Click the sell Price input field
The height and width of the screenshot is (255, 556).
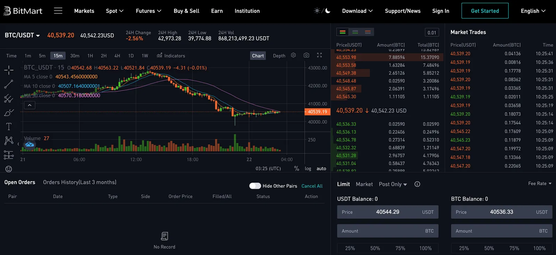502,212
